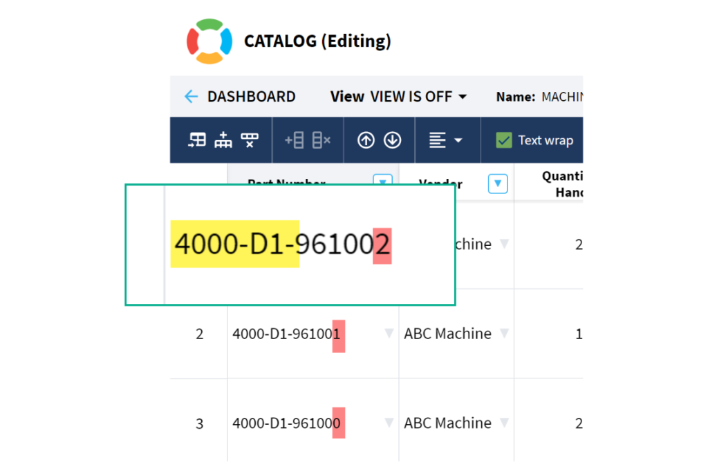Open dropdown arrow for 4000-D1-961001 cell
This screenshot has height=471, width=708.
pyautogui.click(x=389, y=334)
